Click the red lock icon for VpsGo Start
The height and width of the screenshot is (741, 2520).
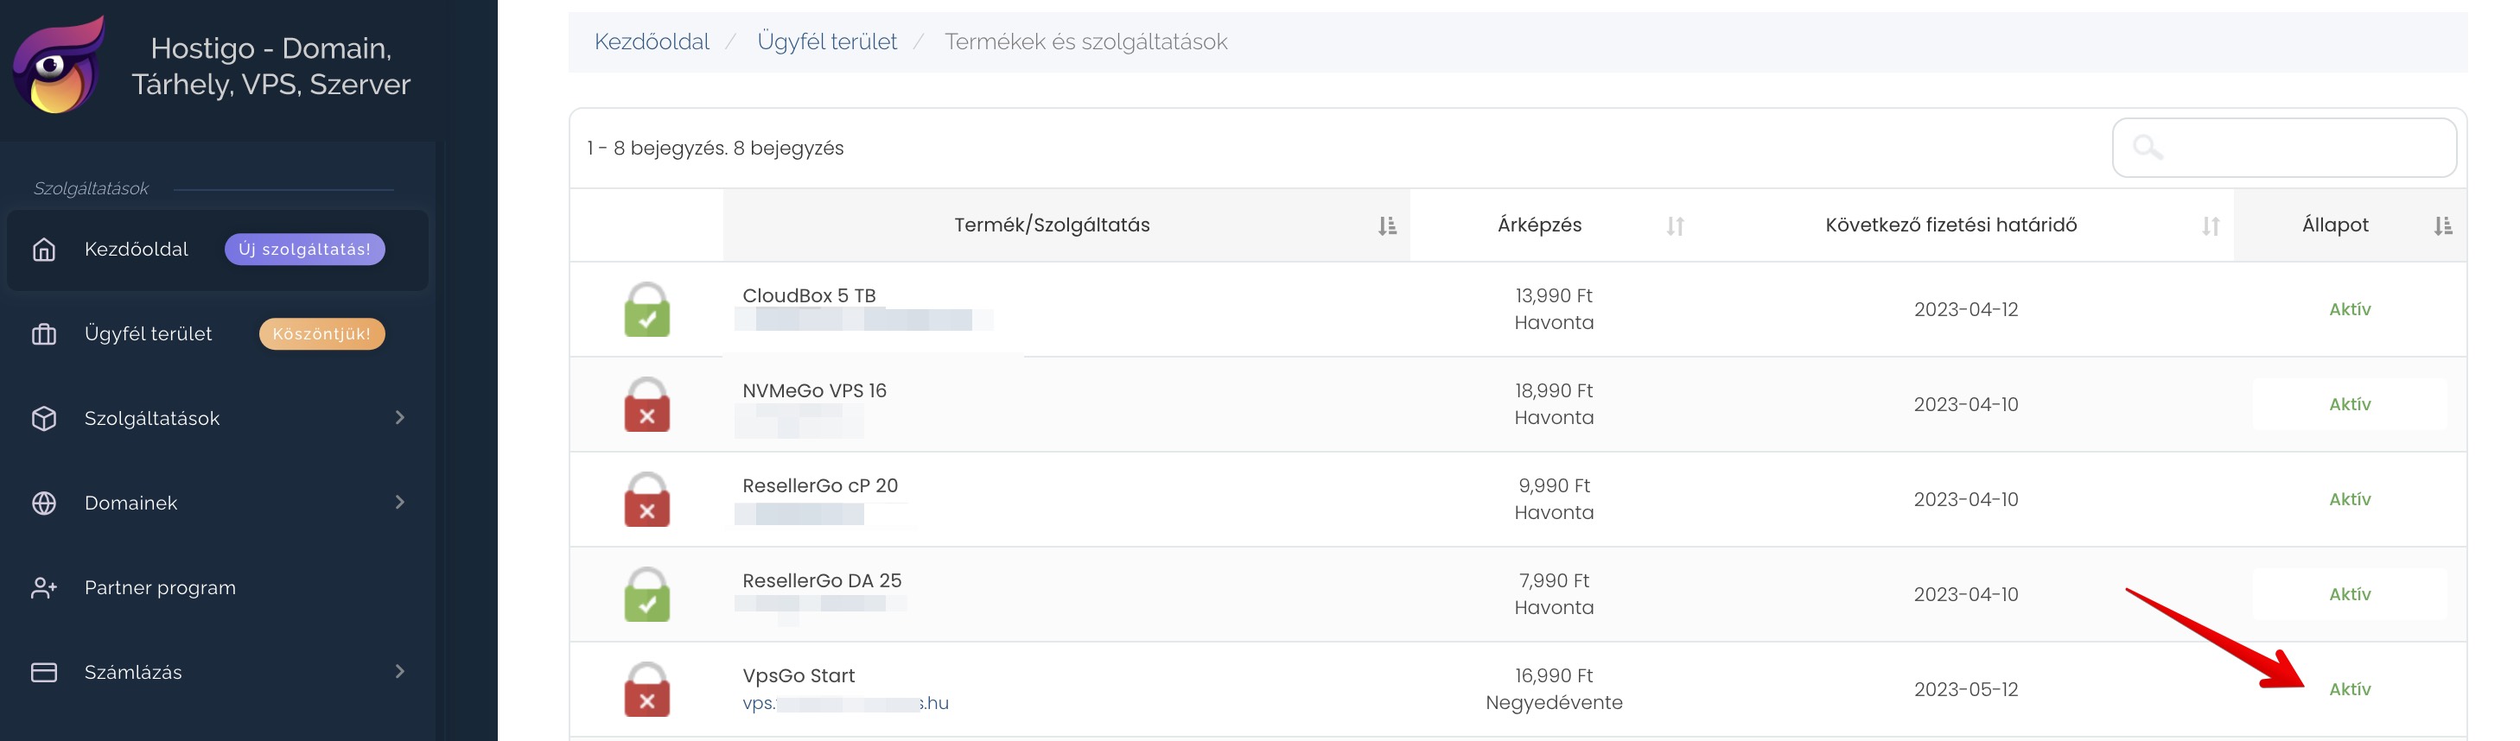coord(646,688)
